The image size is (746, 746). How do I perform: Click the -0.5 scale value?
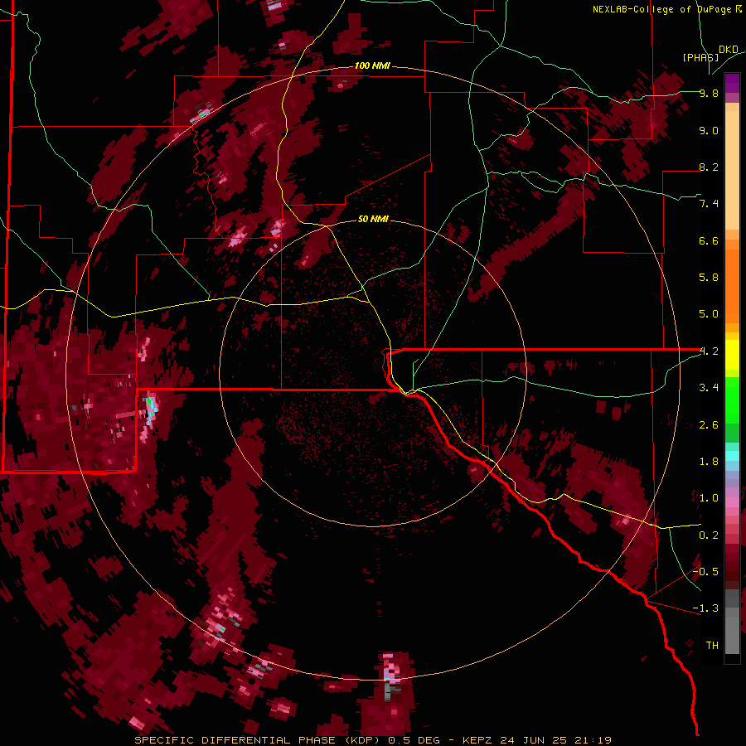pyautogui.click(x=705, y=572)
